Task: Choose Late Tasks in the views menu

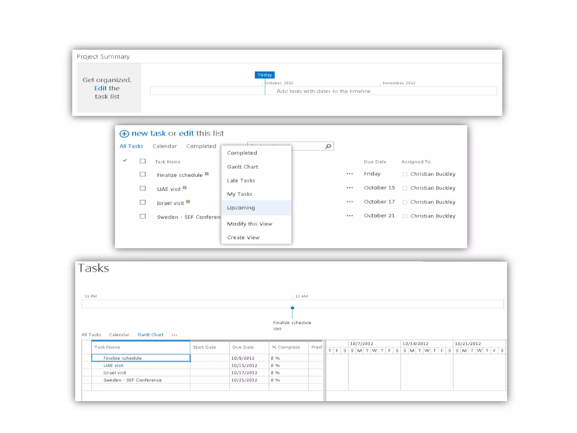Action: click(x=241, y=180)
